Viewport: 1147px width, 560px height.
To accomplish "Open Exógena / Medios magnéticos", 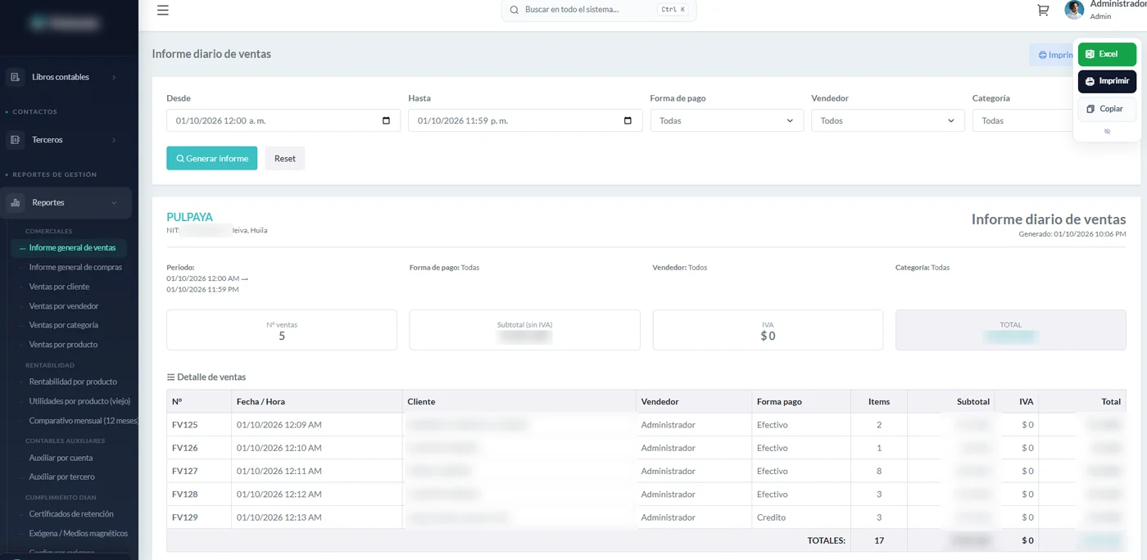I will point(79,534).
